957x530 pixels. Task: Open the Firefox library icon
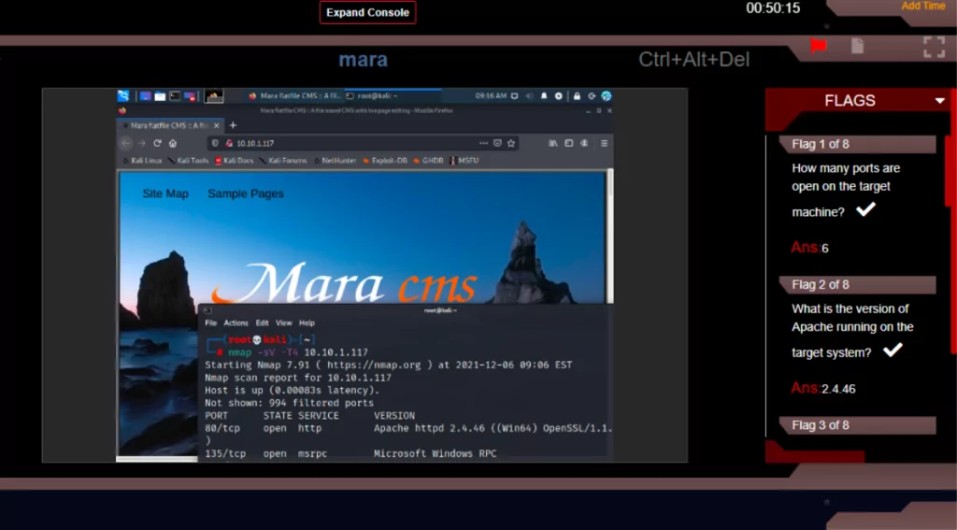pyautogui.click(x=553, y=143)
